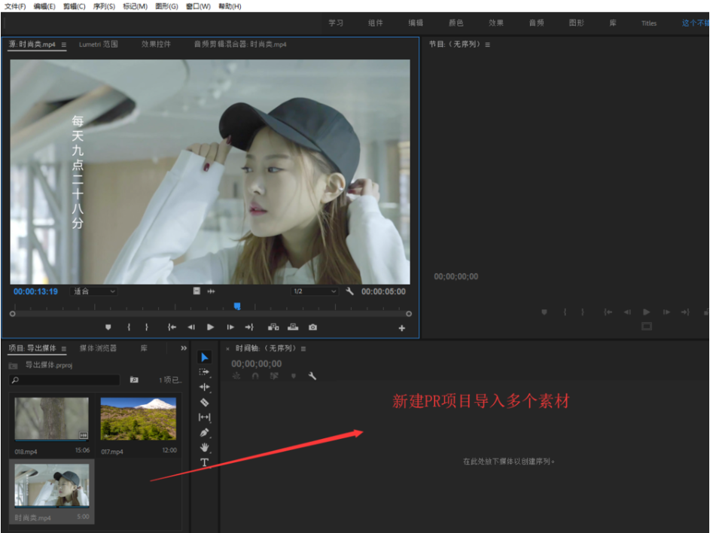
Task: Open the 适合 zoom level dropdown
Action: pos(93,291)
